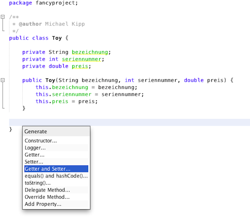Click the underlined seriennummer field name

click(x=82, y=59)
